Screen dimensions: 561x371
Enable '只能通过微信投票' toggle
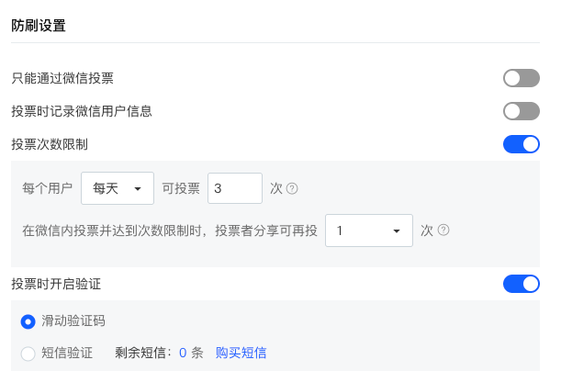tap(521, 78)
